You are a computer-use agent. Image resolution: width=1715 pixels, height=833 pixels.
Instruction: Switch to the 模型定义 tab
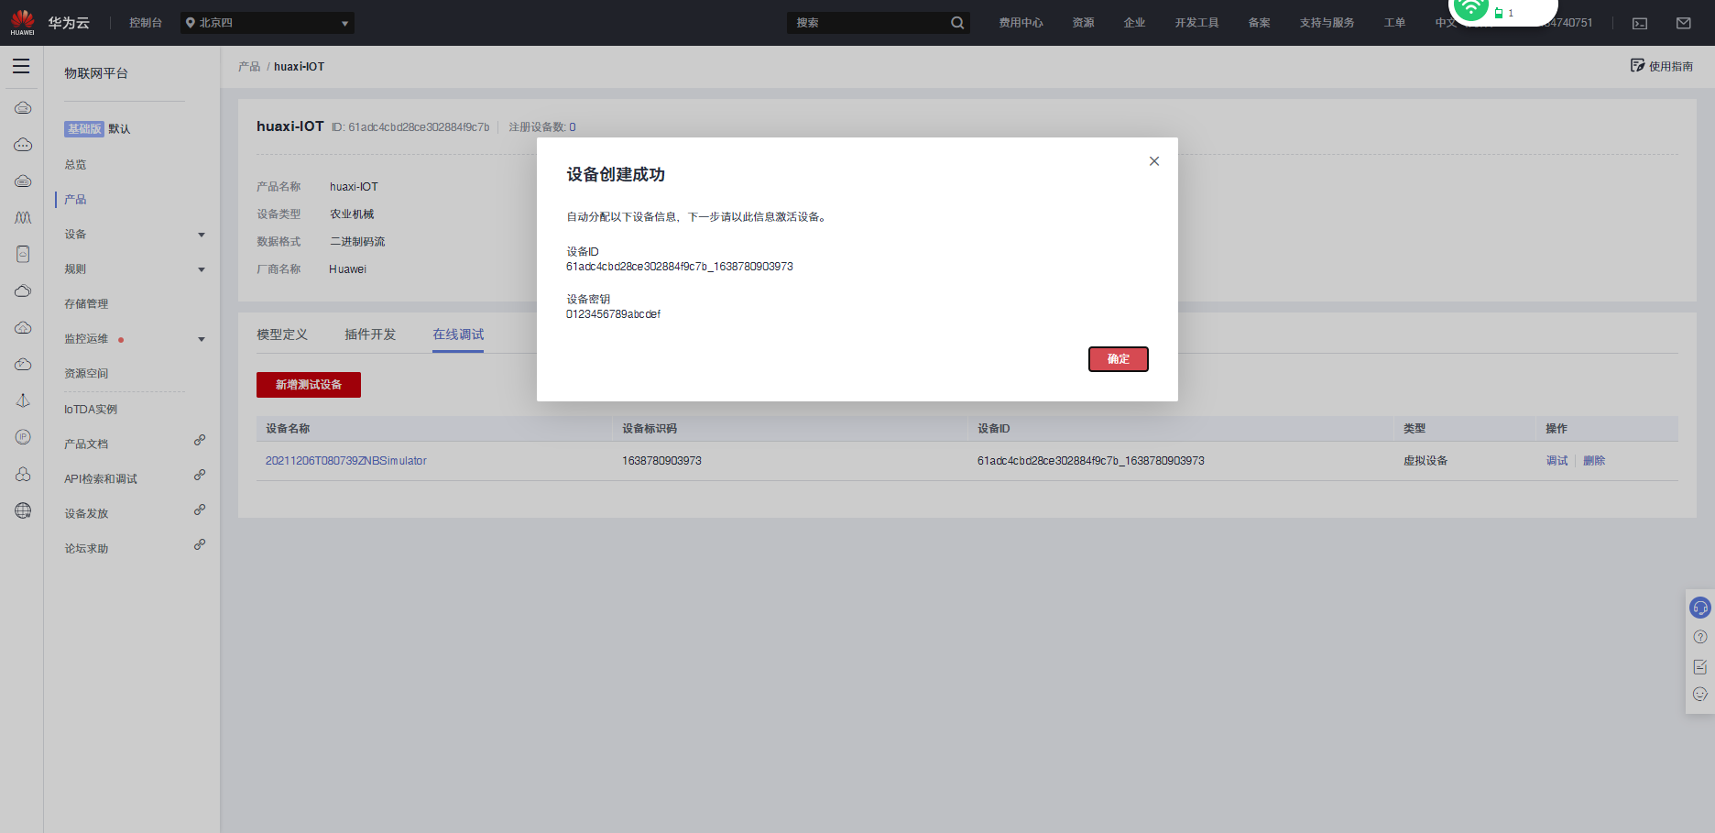282,334
